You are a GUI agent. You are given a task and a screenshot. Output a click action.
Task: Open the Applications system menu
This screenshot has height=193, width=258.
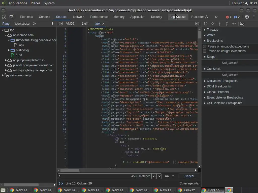(18, 3)
